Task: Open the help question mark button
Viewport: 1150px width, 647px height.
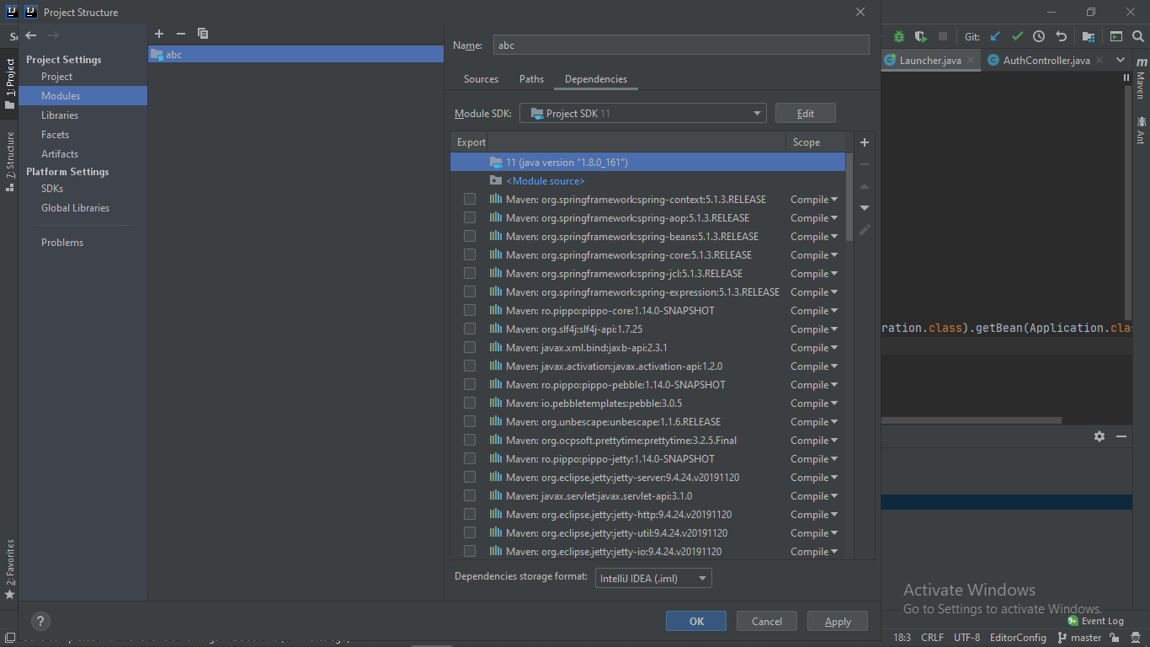Action: (x=40, y=622)
